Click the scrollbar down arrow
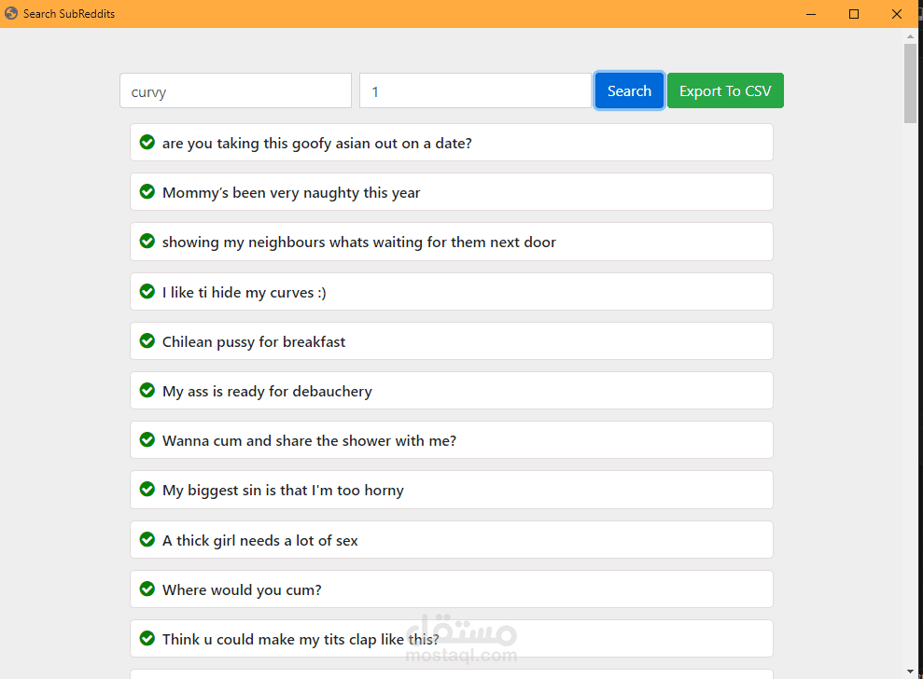Image resolution: width=923 pixels, height=679 pixels. click(911, 671)
